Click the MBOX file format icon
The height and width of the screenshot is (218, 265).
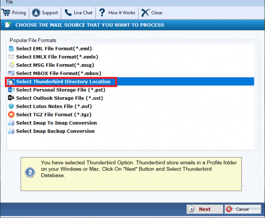(x=11, y=73)
